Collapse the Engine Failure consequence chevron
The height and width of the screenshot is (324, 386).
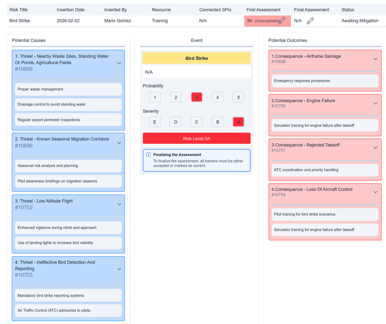[375, 103]
